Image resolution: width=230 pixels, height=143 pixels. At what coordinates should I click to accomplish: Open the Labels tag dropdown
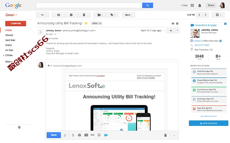tap(112, 15)
